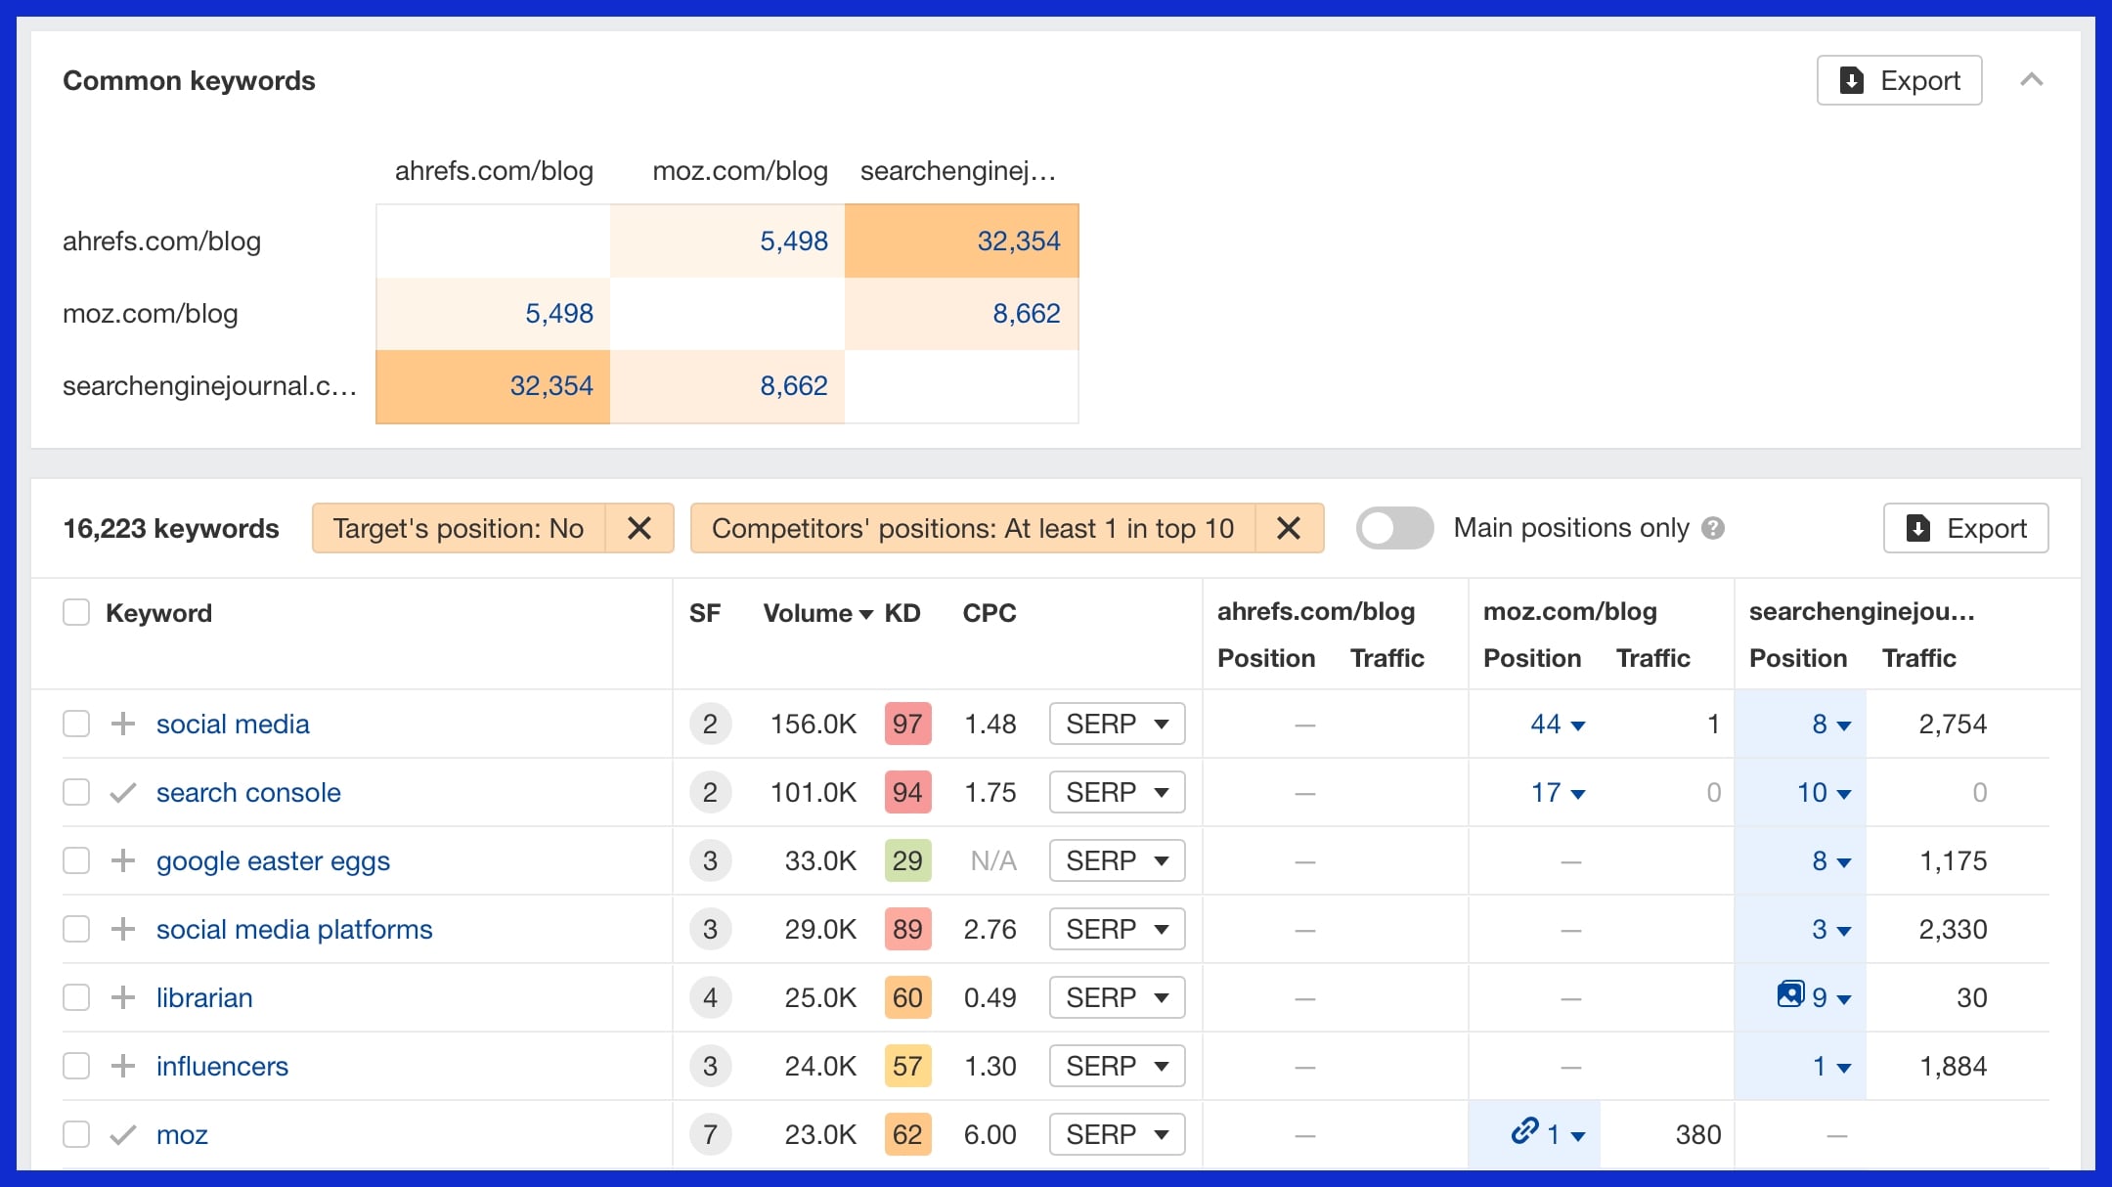Click the sitelinks icon in moz row

[1524, 1131]
